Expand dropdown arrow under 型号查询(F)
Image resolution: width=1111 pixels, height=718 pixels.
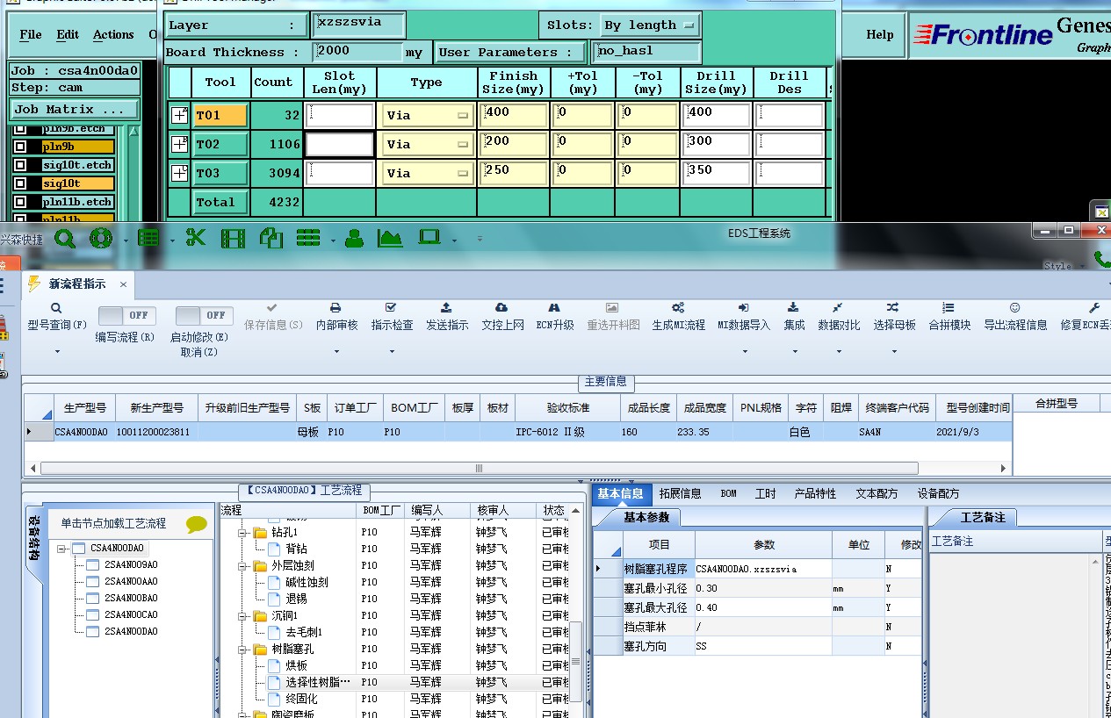click(57, 352)
